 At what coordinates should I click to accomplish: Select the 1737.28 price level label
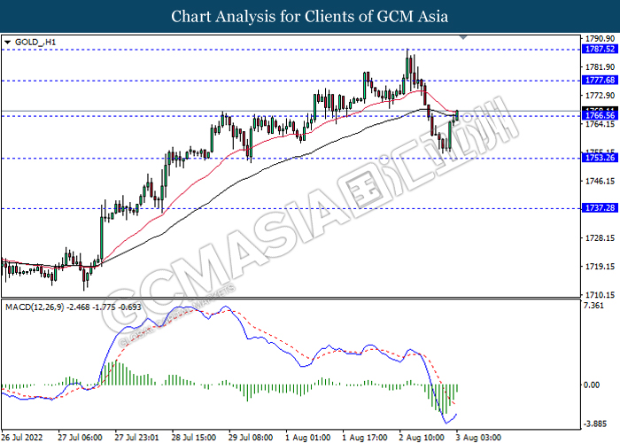tap(600, 208)
